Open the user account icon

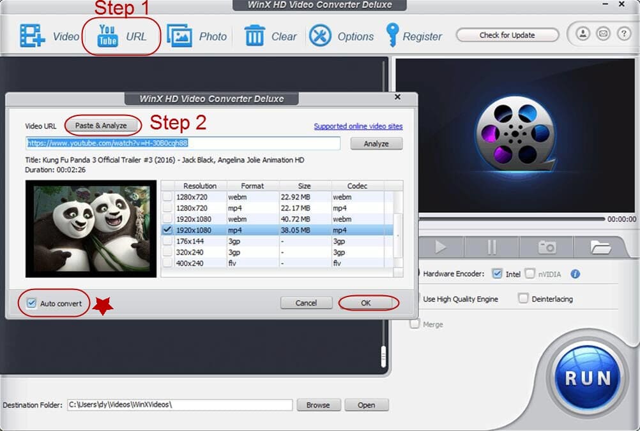583,34
